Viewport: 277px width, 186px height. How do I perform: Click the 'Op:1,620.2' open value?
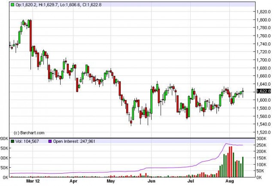point(26,5)
